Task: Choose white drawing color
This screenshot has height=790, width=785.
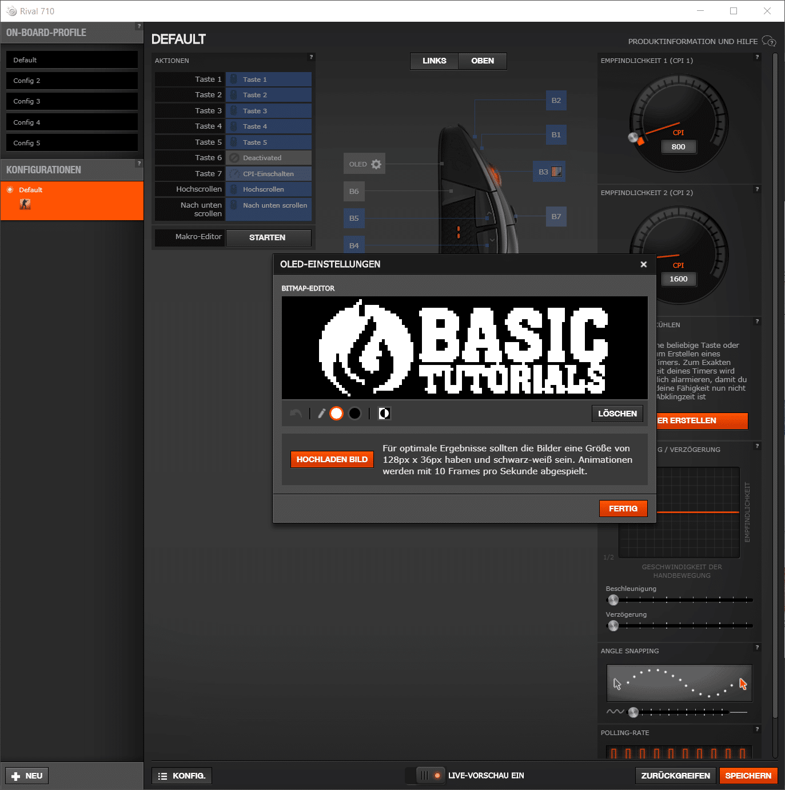Action: tap(337, 414)
